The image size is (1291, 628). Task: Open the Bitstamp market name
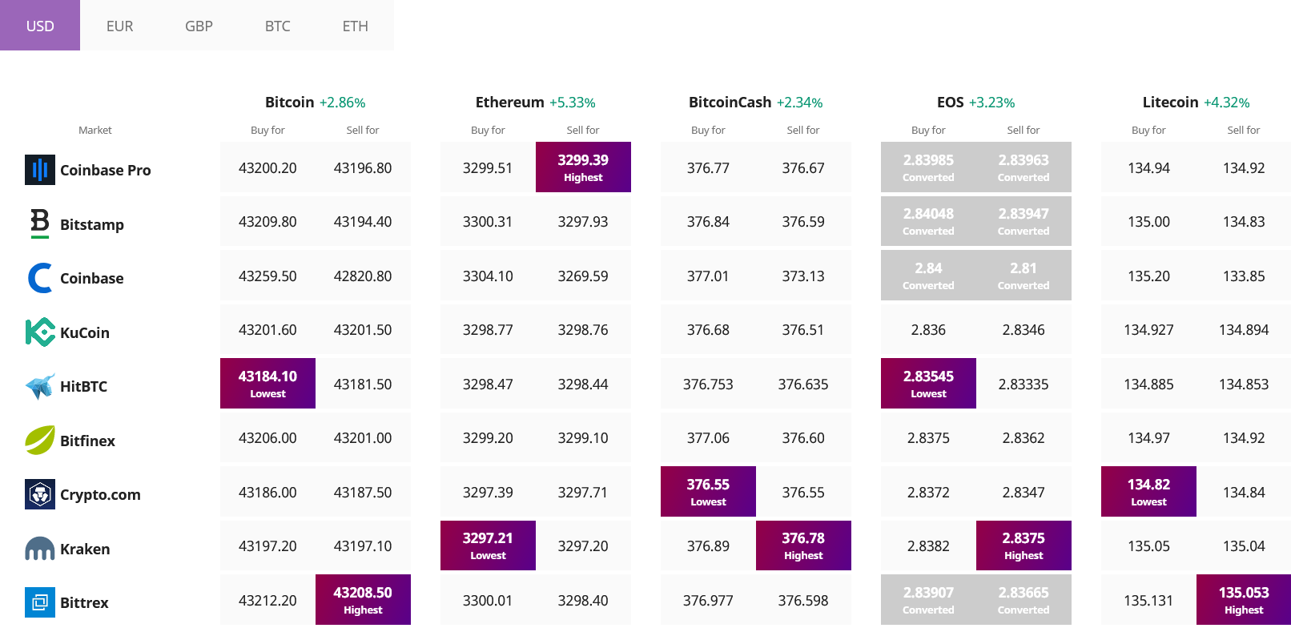pyautogui.click(x=92, y=224)
